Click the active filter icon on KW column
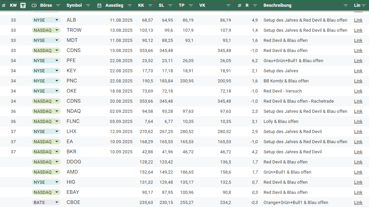 pyautogui.click(x=23, y=5)
